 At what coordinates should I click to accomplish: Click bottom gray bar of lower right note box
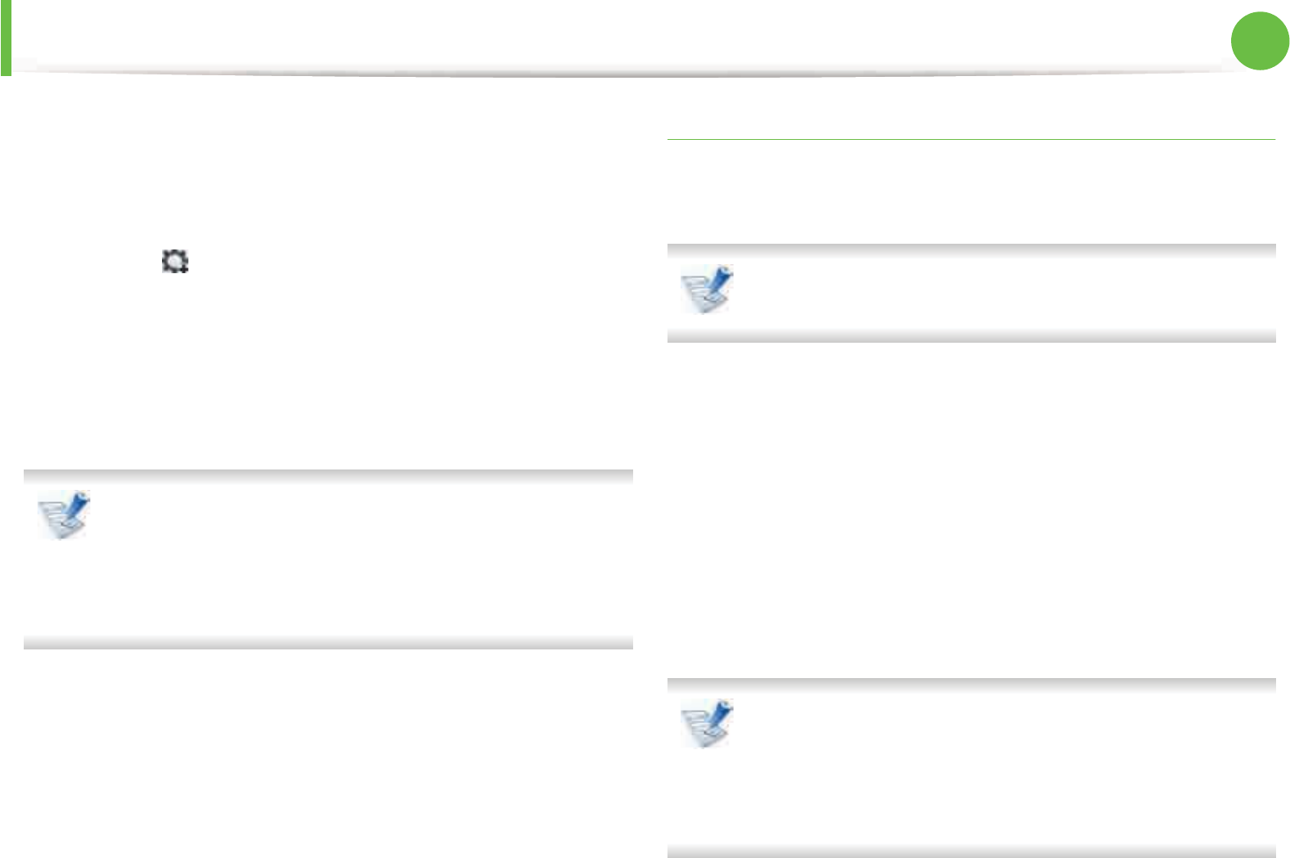click(971, 851)
